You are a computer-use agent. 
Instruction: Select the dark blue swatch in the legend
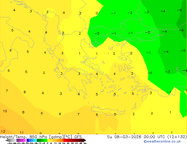pos(28,140)
